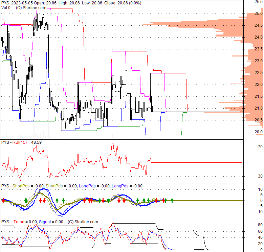Screen dimensions: 264x252
Task: Click the 24.5 price axis label
Action: [259, 25]
